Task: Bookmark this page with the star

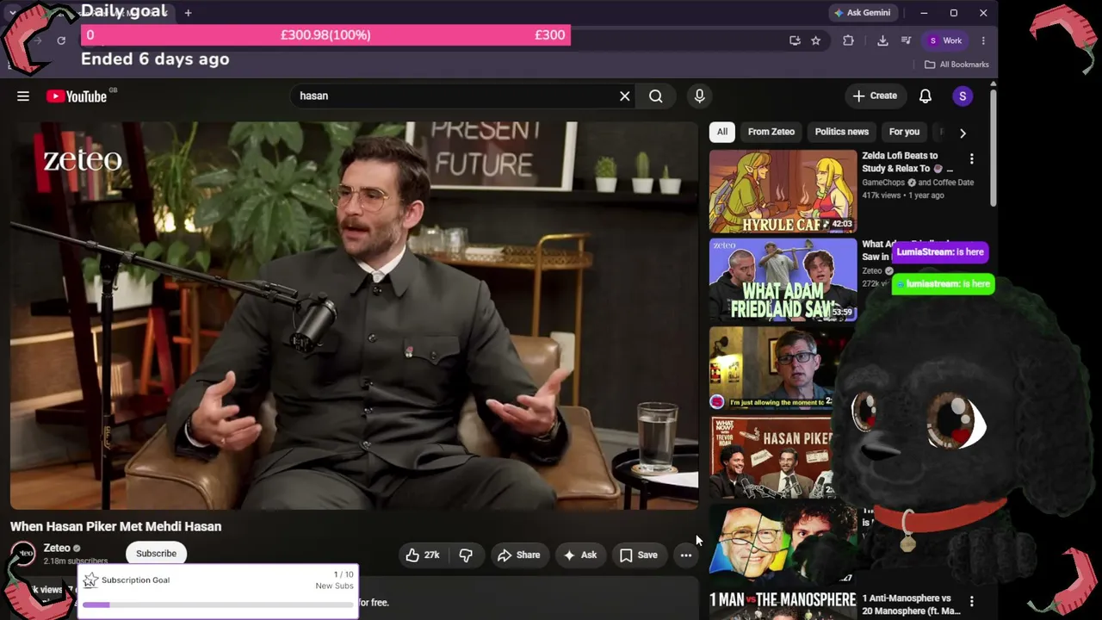Action: [x=815, y=40]
